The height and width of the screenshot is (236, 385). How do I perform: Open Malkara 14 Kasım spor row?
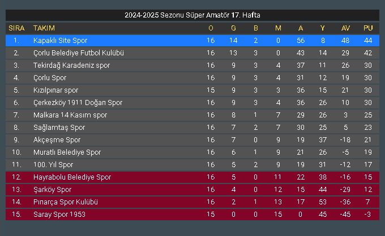[x=192, y=115]
